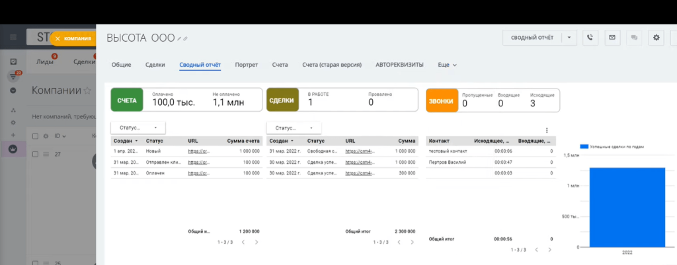Click round chevron-down icon in left sidebar
The width and height of the screenshot is (677, 265).
click(x=13, y=91)
